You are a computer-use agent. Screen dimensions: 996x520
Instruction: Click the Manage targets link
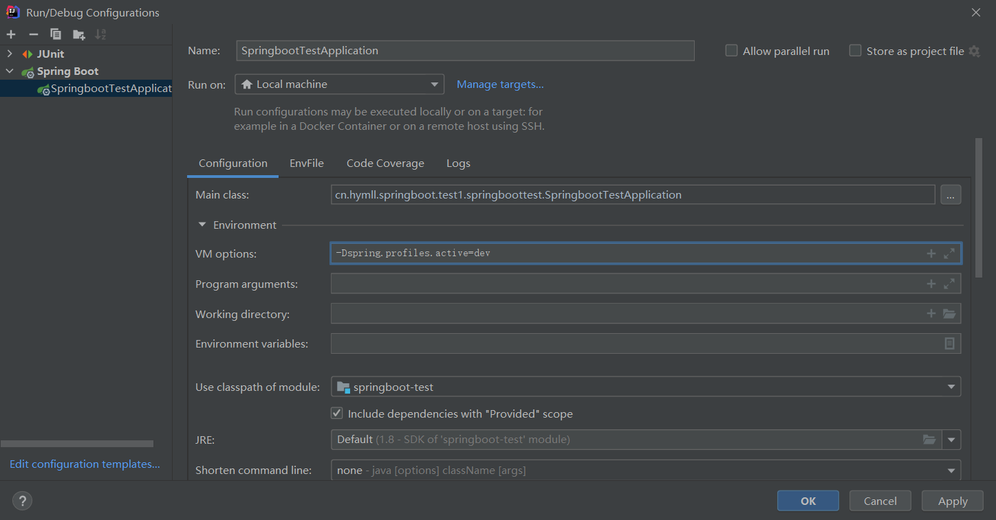click(x=500, y=84)
